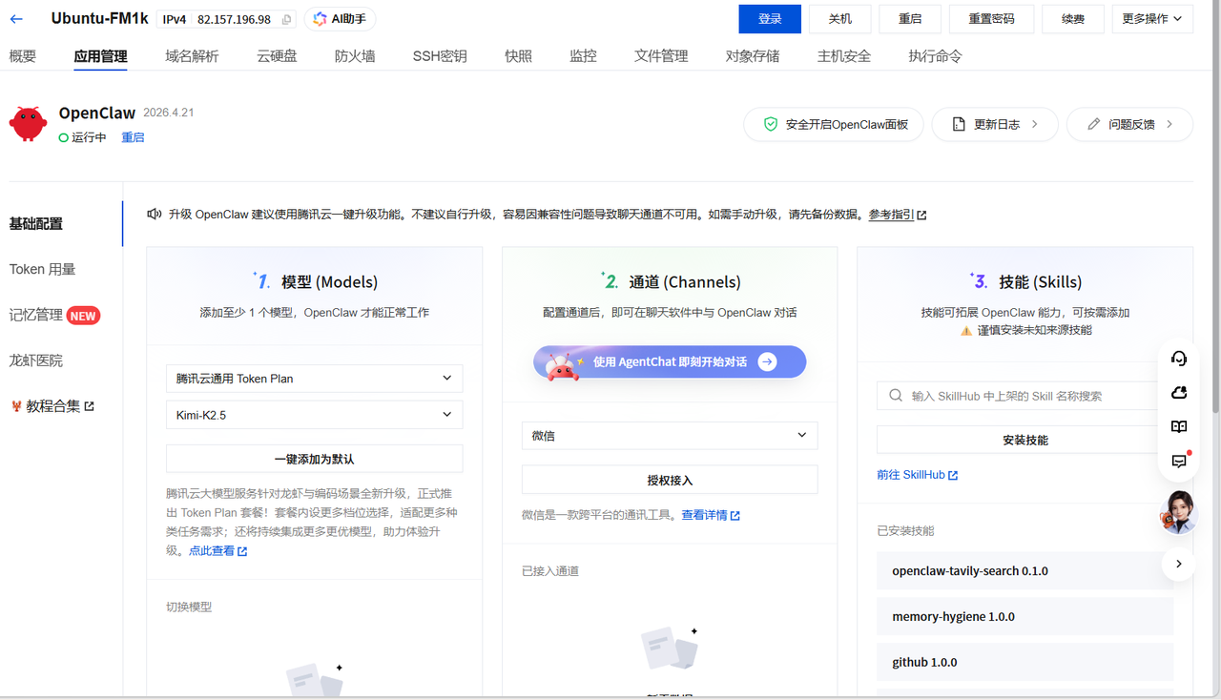Click the magnifier icon in Skill search
The height and width of the screenshot is (700, 1221).
coord(896,395)
